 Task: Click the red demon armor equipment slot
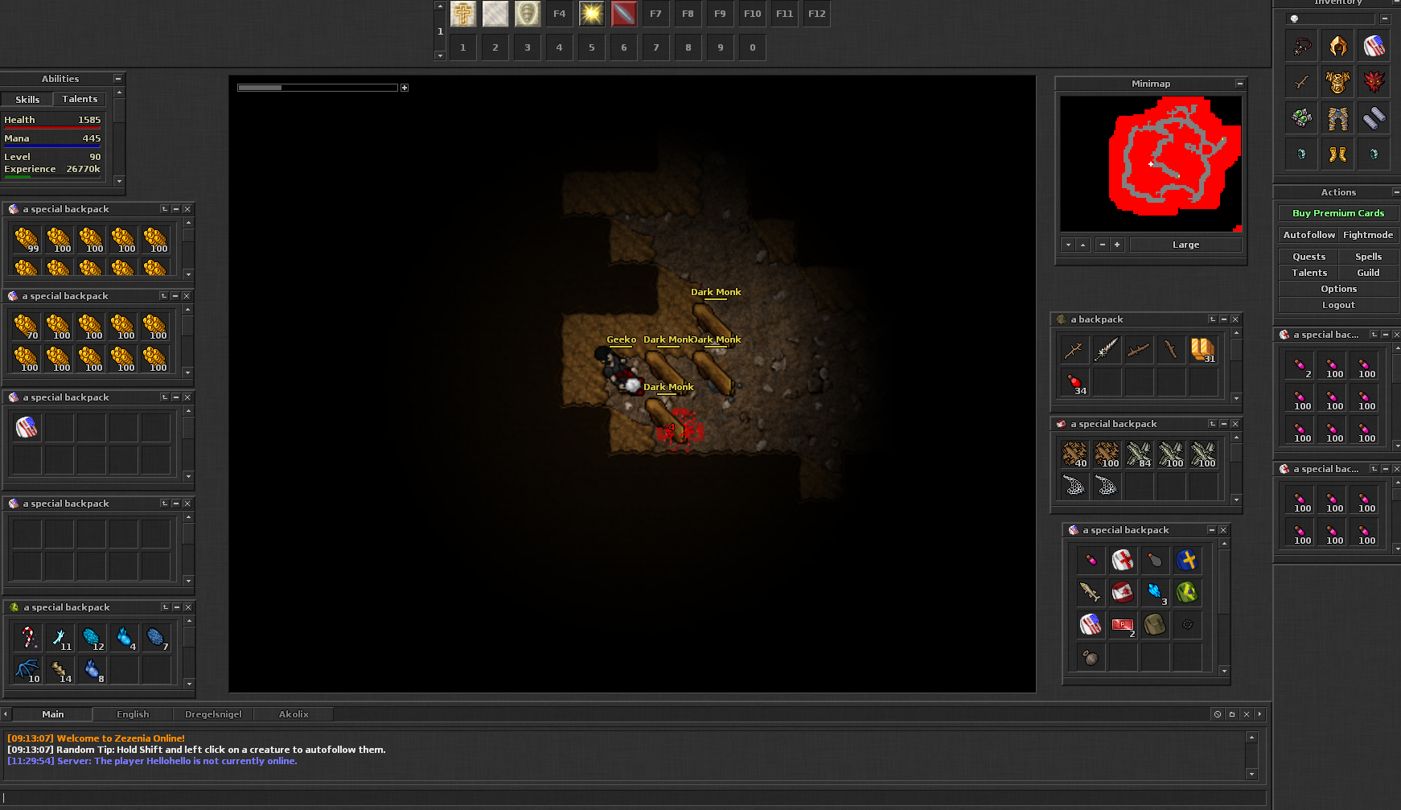(x=1374, y=81)
